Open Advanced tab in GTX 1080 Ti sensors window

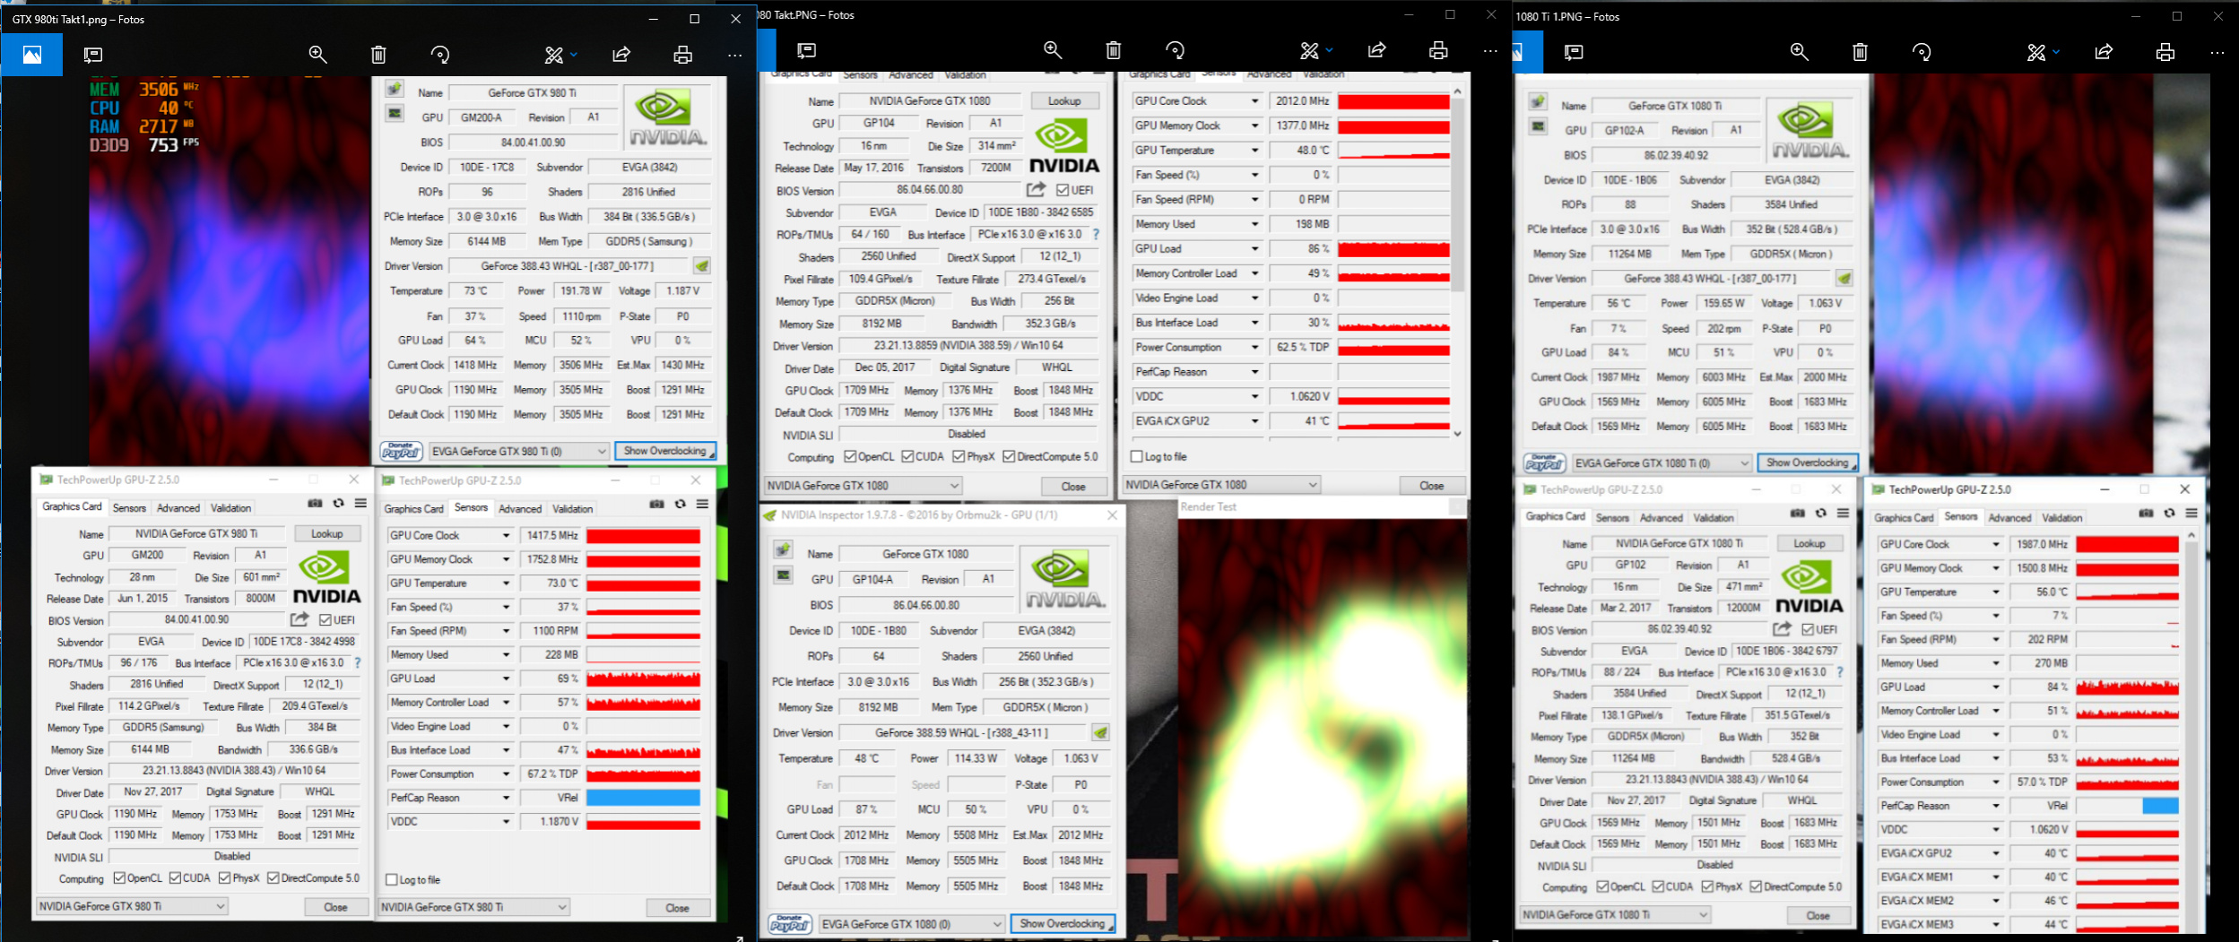tap(2009, 518)
